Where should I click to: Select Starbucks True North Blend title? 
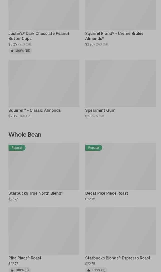point(36,193)
